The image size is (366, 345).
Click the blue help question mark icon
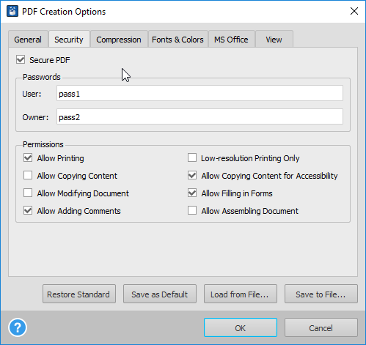[18, 327]
